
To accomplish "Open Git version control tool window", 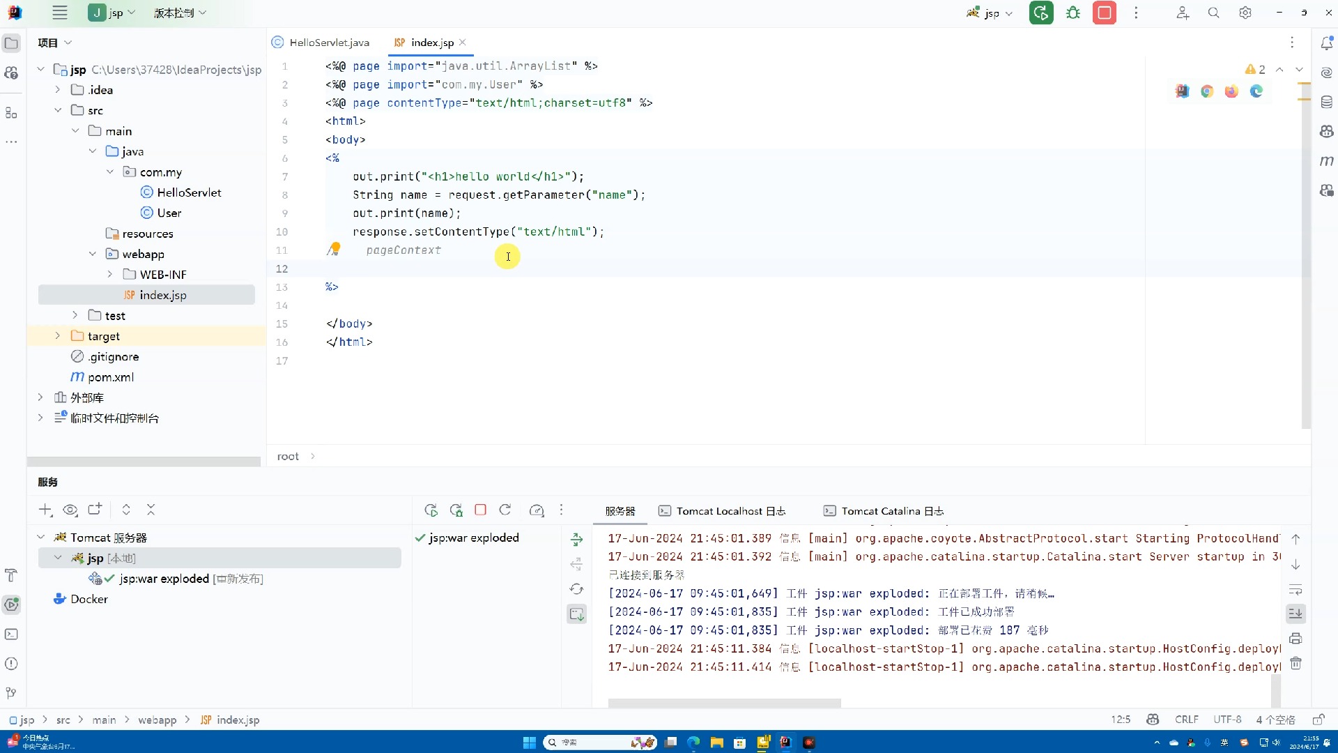I will pos(11,693).
